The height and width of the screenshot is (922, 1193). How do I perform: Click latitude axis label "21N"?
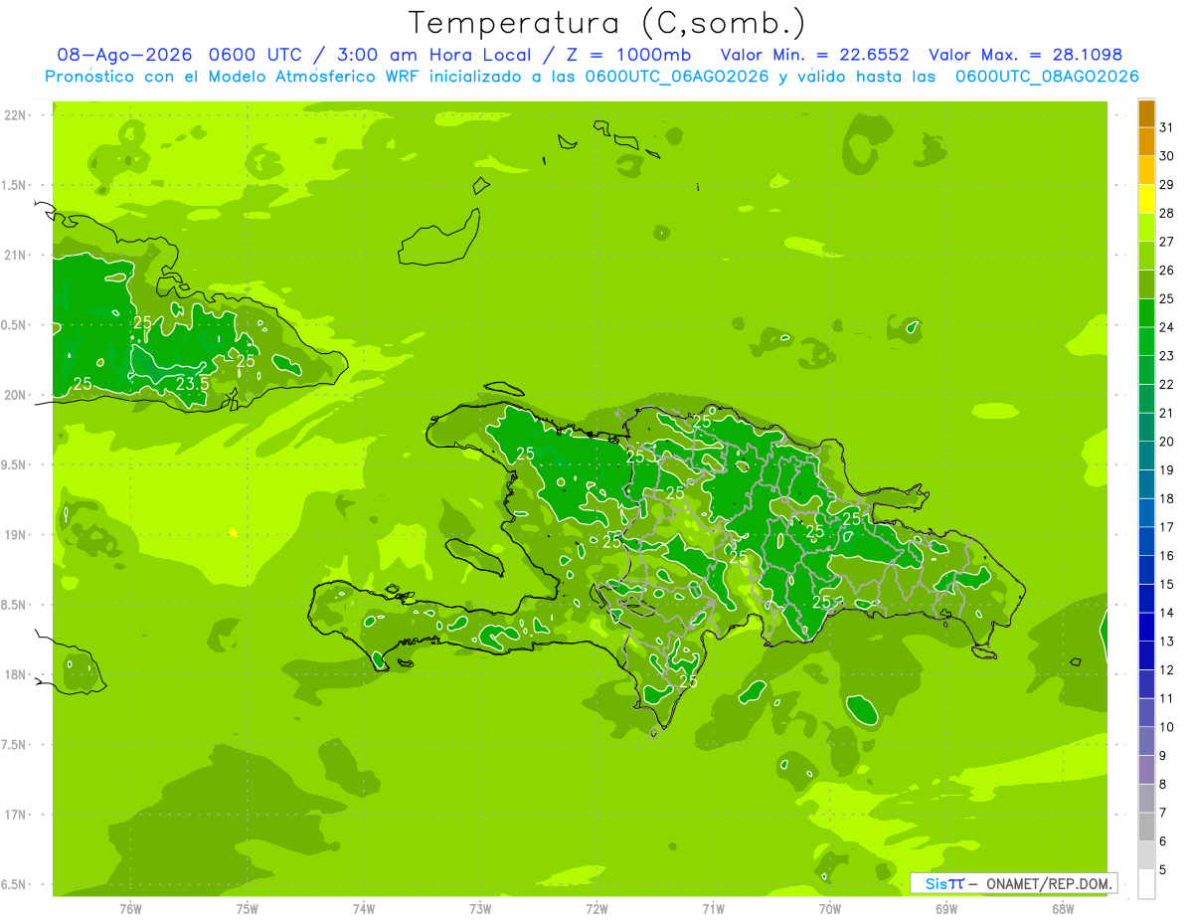tap(14, 255)
